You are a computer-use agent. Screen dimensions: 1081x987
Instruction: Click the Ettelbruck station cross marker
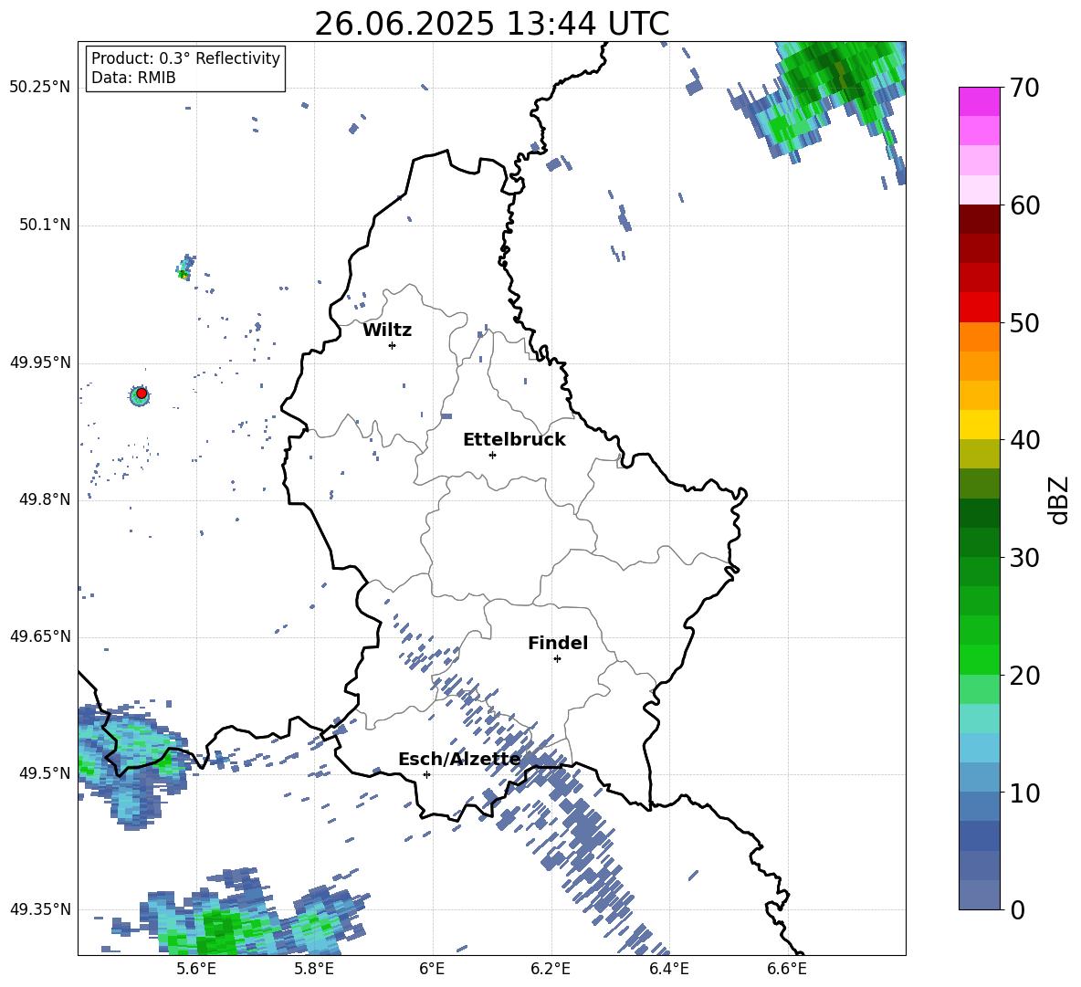pyautogui.click(x=492, y=455)
